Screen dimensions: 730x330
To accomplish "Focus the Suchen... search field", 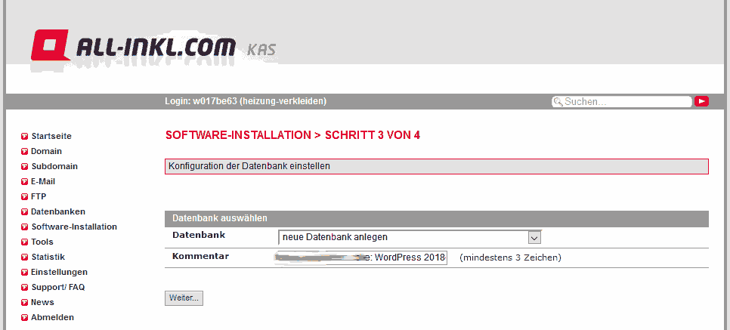I will [621, 101].
